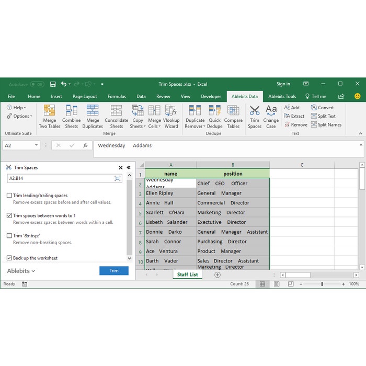Click the zoom in plus button
The height and width of the screenshot is (366, 366).
tap(343, 284)
